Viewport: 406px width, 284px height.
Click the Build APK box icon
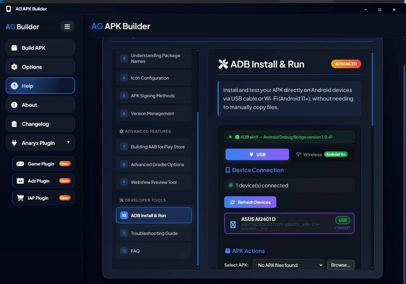[x=14, y=48]
